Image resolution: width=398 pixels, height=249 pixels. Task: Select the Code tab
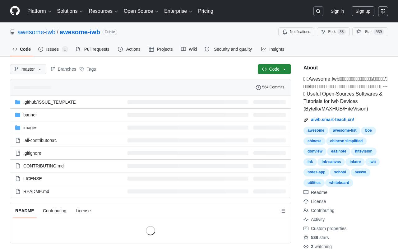click(x=22, y=49)
